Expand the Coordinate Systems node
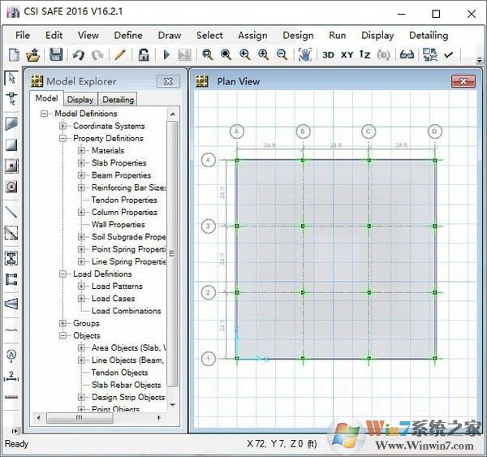The height and width of the screenshot is (457, 487). coord(62,126)
